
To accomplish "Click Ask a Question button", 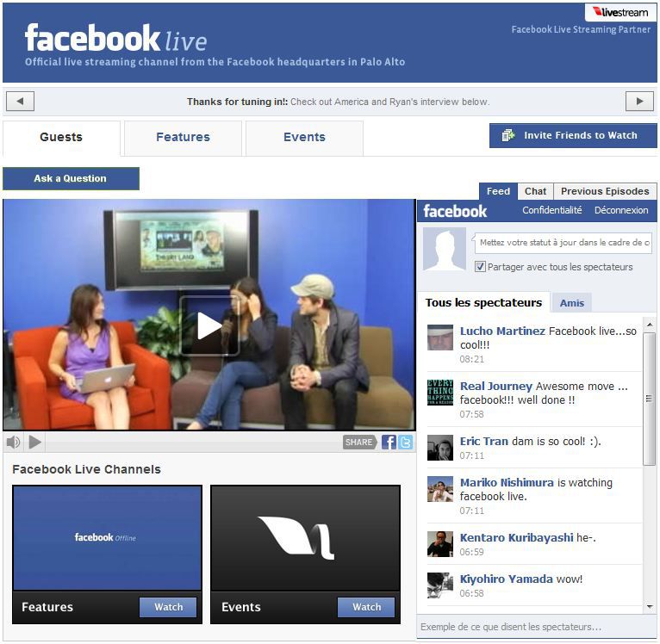I will (71, 178).
